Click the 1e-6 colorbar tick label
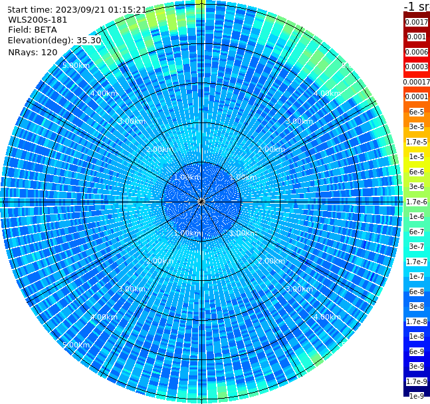This screenshot has height=404, width=430. pos(417,216)
